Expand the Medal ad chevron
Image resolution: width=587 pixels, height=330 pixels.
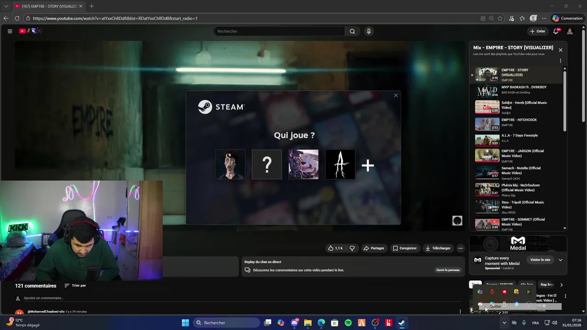560,260
